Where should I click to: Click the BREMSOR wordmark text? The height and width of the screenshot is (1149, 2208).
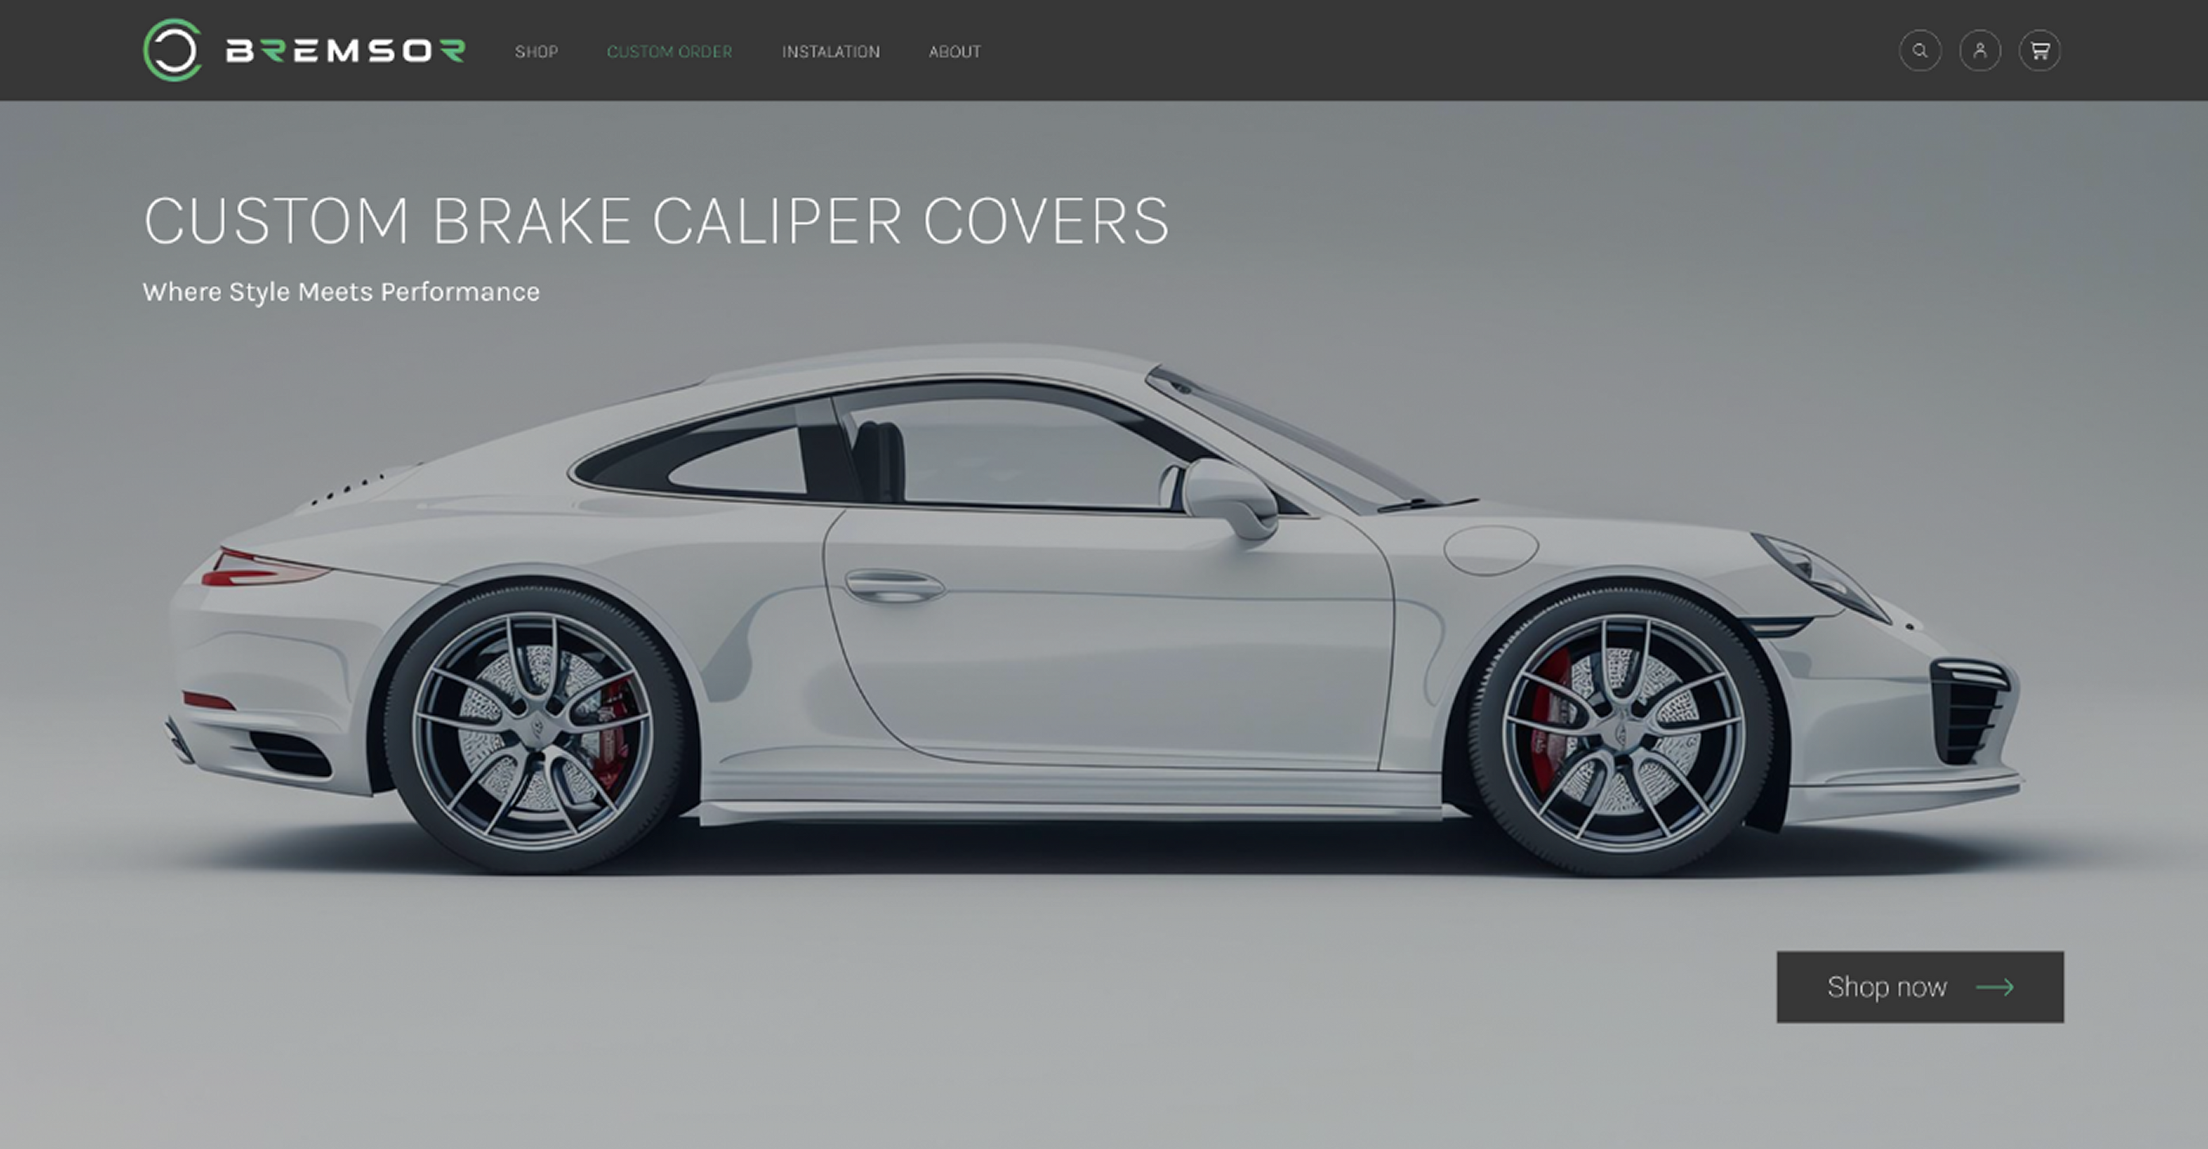346,51
